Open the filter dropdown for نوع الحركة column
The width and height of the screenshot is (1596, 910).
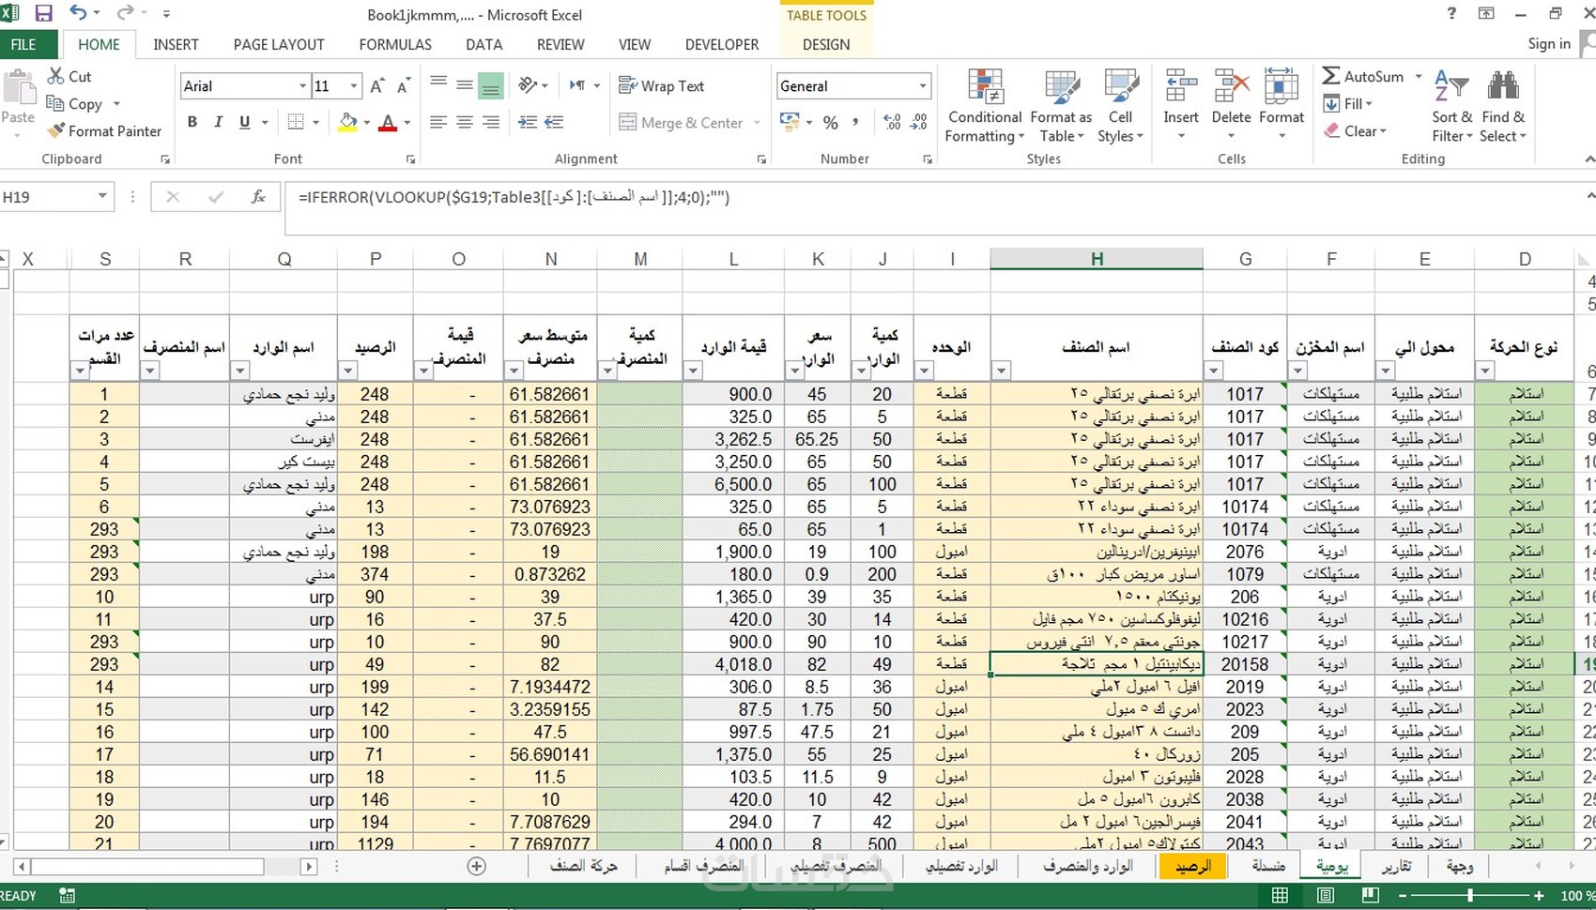pos(1485,371)
